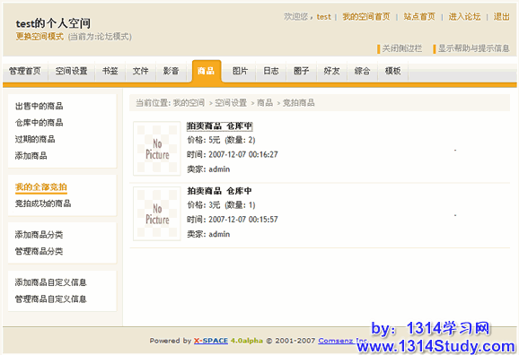Viewport: 519px width, 355px height.
Task: Open second 拍卖商品 仓库中 title (3元 item)
Action: click(219, 191)
